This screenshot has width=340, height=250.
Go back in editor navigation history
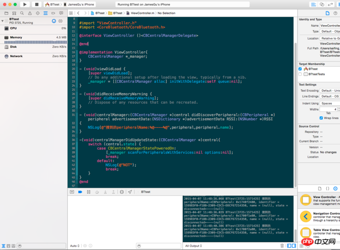(79, 13)
